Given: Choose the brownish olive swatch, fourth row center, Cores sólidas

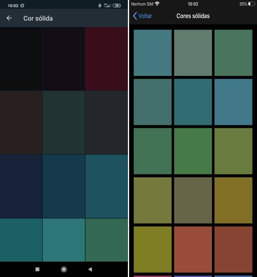Looking at the screenshot, I should [x=193, y=200].
